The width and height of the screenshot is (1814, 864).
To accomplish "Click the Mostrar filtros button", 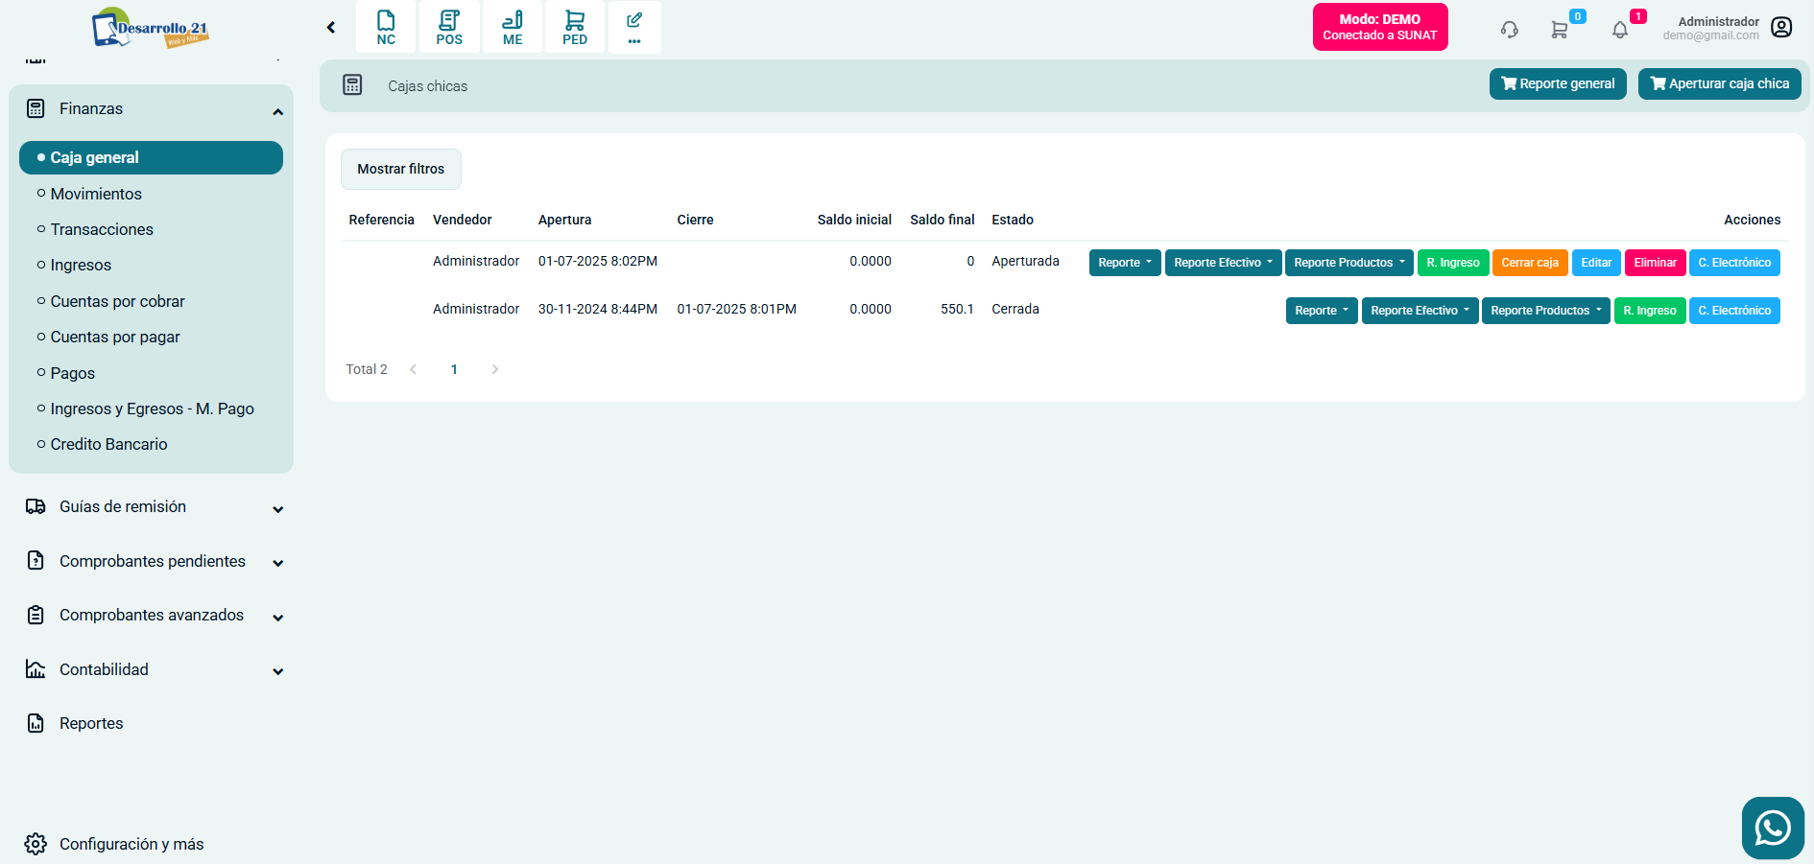I will click(x=401, y=169).
